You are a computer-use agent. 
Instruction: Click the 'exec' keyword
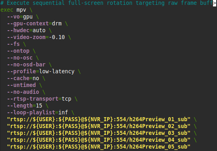[x=7, y=10]
